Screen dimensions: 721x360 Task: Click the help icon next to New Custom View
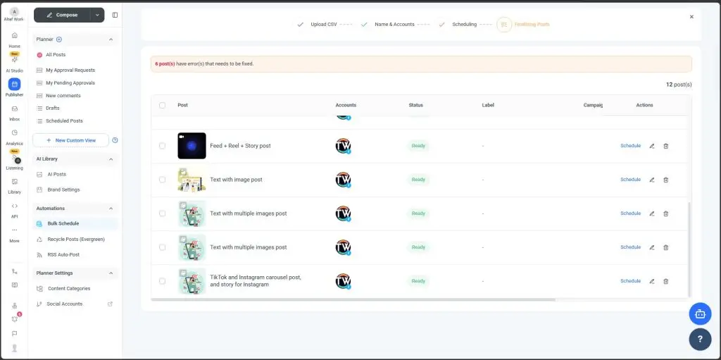pyautogui.click(x=115, y=140)
